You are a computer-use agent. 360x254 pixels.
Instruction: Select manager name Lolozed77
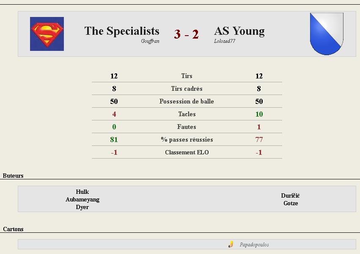(x=225, y=41)
